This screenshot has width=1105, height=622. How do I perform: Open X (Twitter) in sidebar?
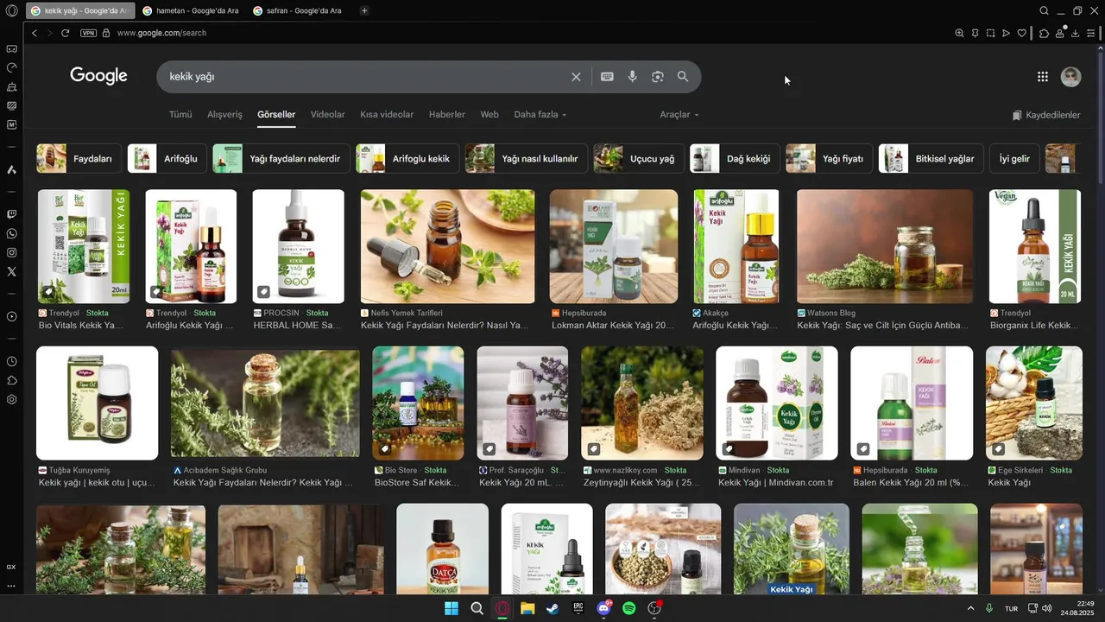11,271
